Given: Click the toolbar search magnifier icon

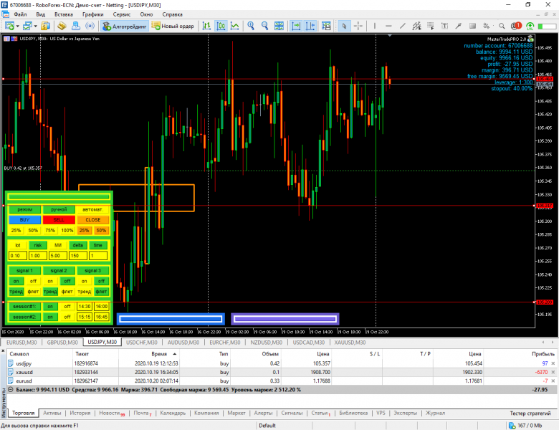Looking at the screenshot, I should pos(502,26).
